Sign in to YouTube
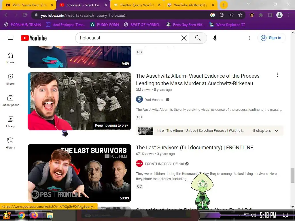Screen dimensions: 295x221 tap(271, 38)
